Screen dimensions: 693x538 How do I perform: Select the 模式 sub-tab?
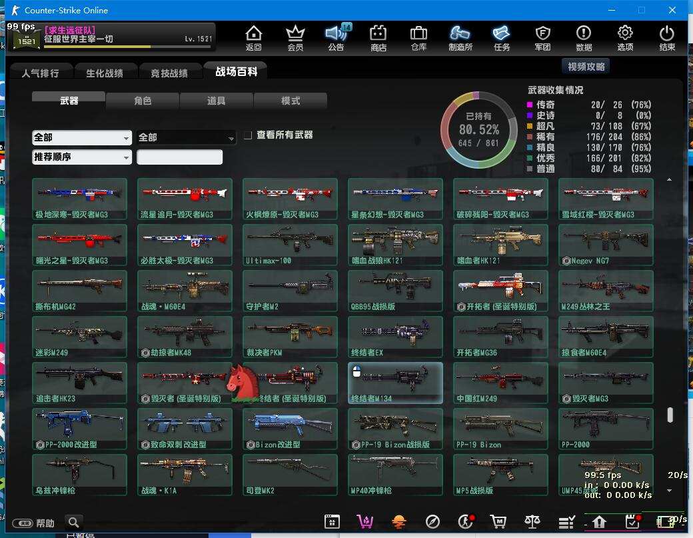(291, 101)
